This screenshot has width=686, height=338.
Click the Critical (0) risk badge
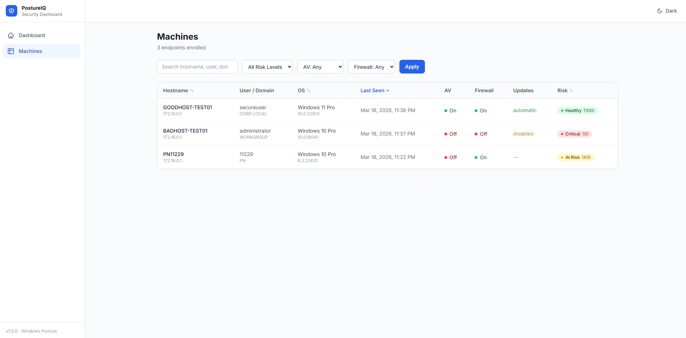click(x=575, y=134)
